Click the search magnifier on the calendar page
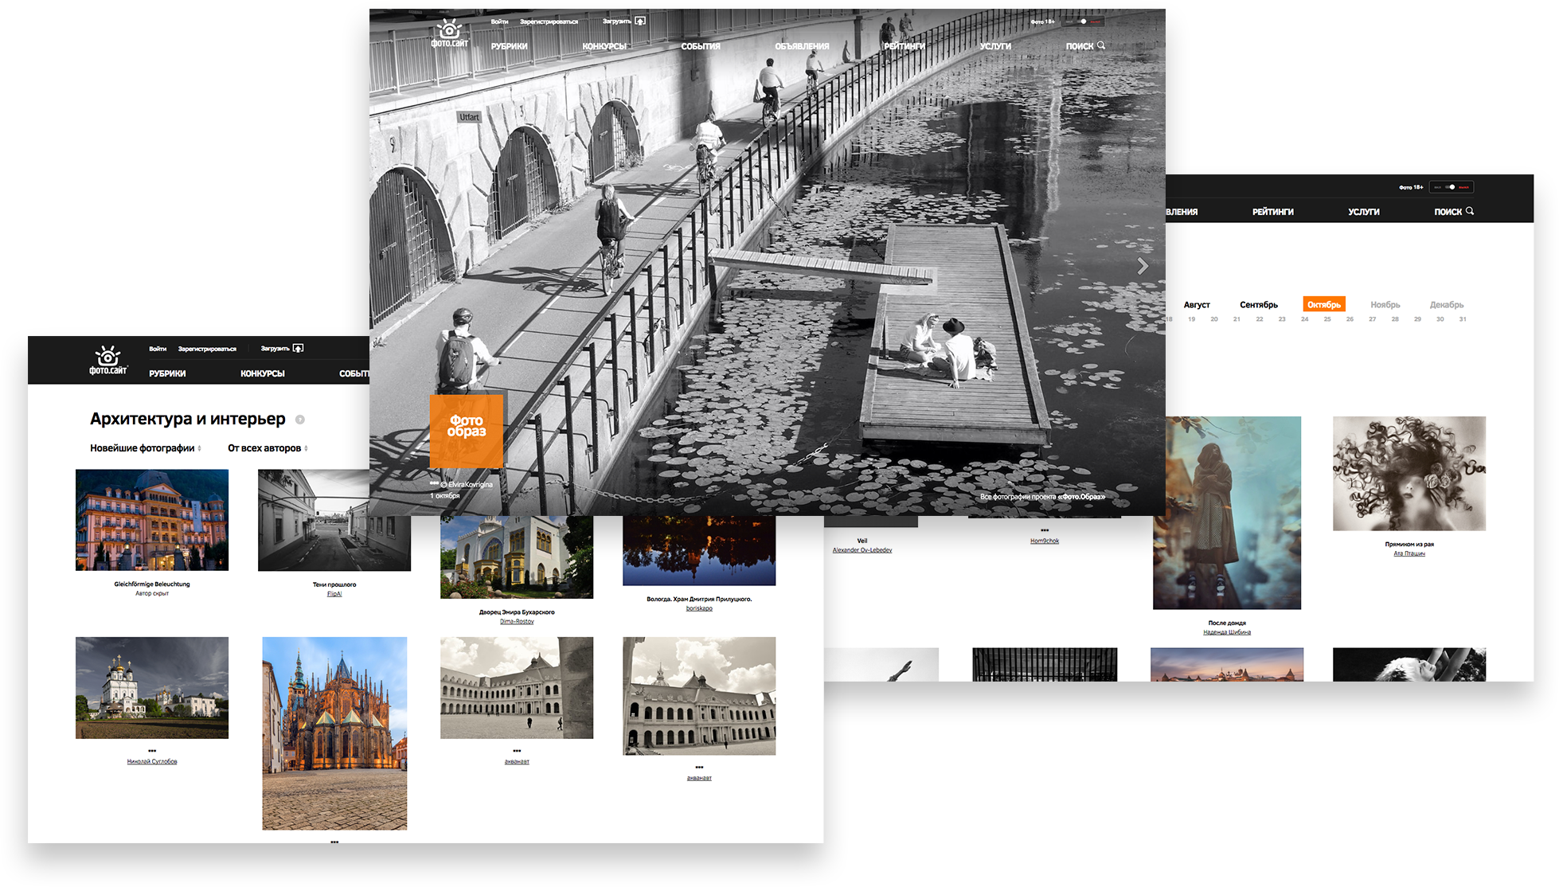1559x887 pixels. (1470, 211)
